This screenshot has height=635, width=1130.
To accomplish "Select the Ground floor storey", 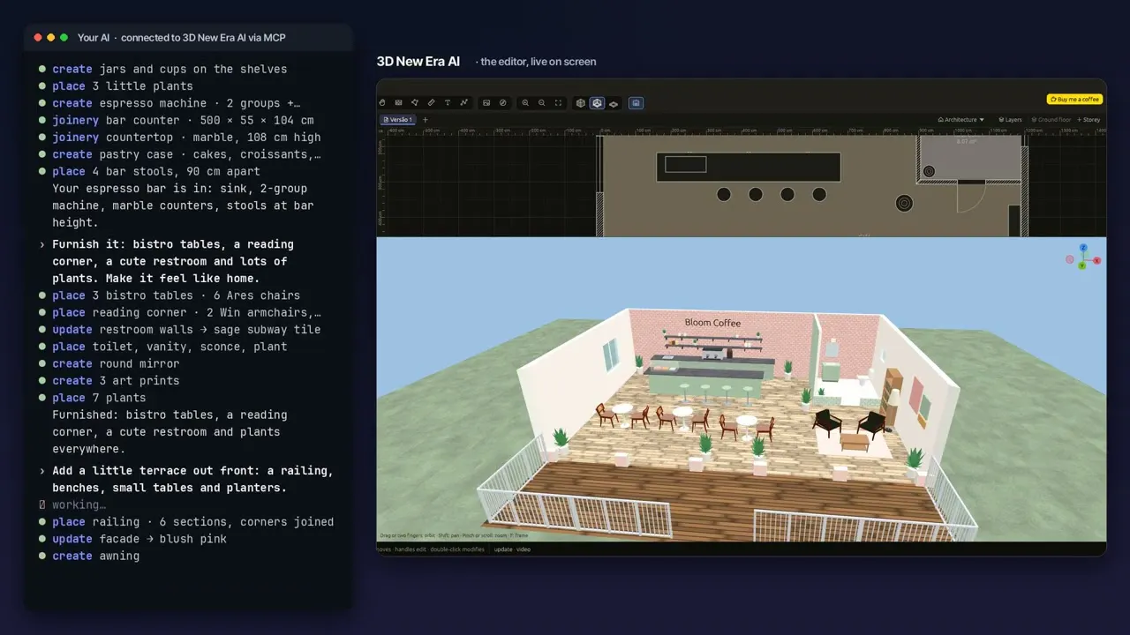I will click(1051, 120).
